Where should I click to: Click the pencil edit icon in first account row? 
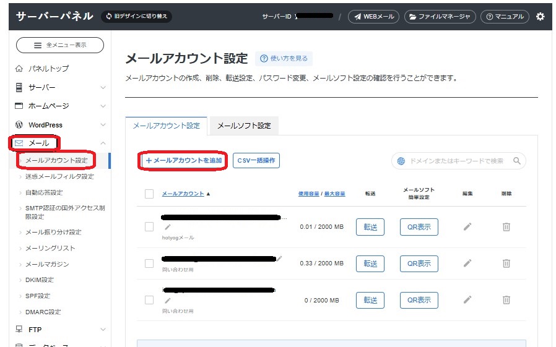467,227
